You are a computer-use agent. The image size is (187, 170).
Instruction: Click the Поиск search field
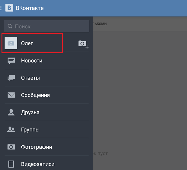[x=46, y=26]
